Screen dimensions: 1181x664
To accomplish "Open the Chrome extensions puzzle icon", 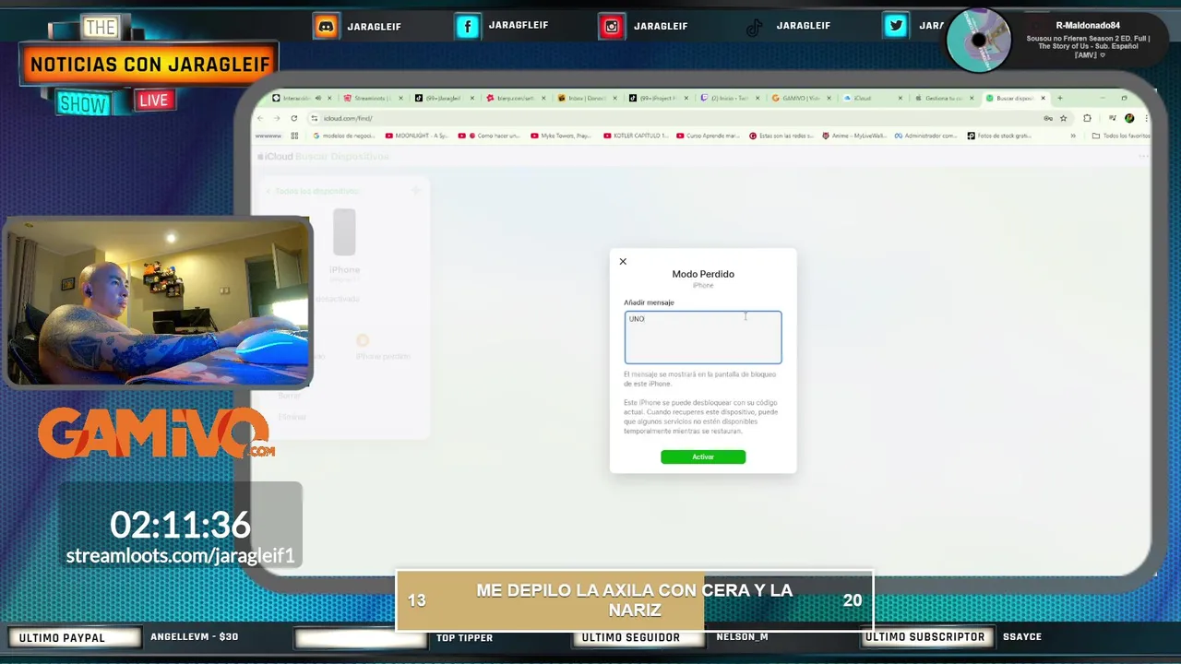I will 1087,118.
